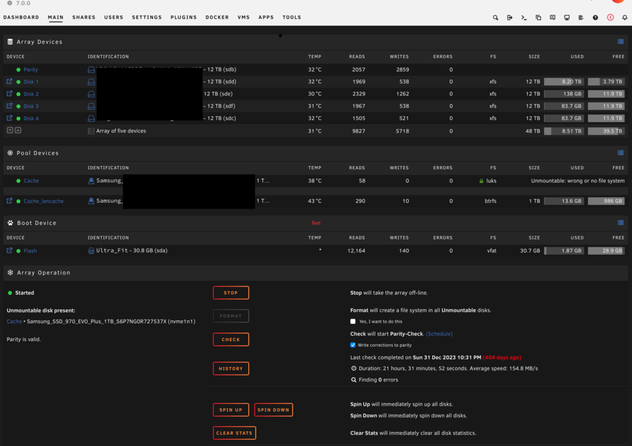The height and width of the screenshot is (446, 632).
Task: Browse Disk 2 via its open-folder icon
Action: tap(9, 93)
